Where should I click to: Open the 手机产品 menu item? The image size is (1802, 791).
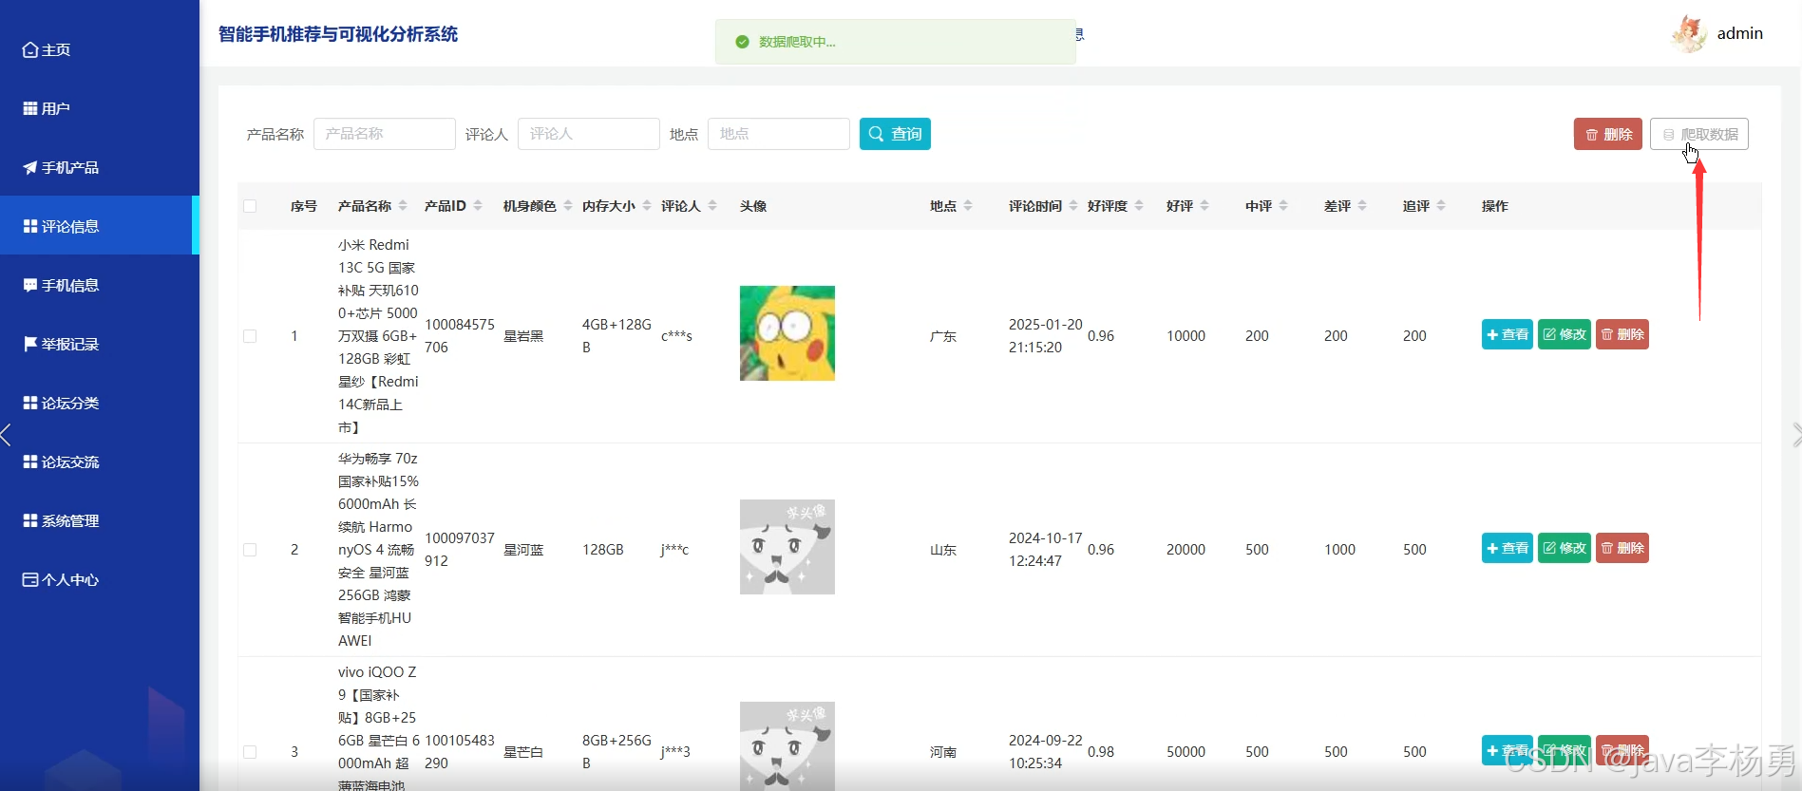(x=99, y=167)
